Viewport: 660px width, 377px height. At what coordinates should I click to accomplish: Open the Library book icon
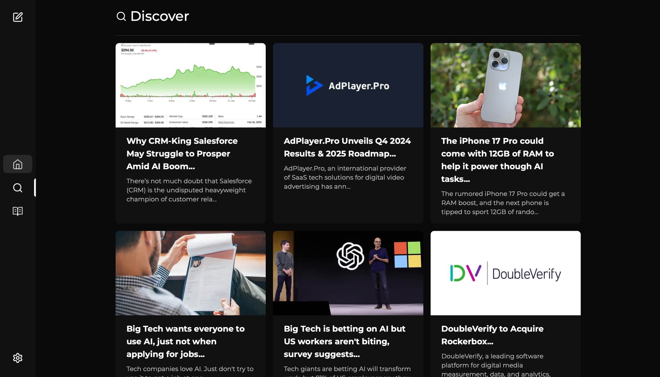point(18,211)
